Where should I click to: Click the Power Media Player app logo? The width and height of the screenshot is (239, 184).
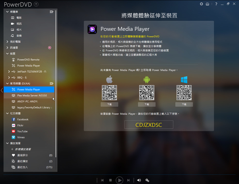click(x=92, y=29)
